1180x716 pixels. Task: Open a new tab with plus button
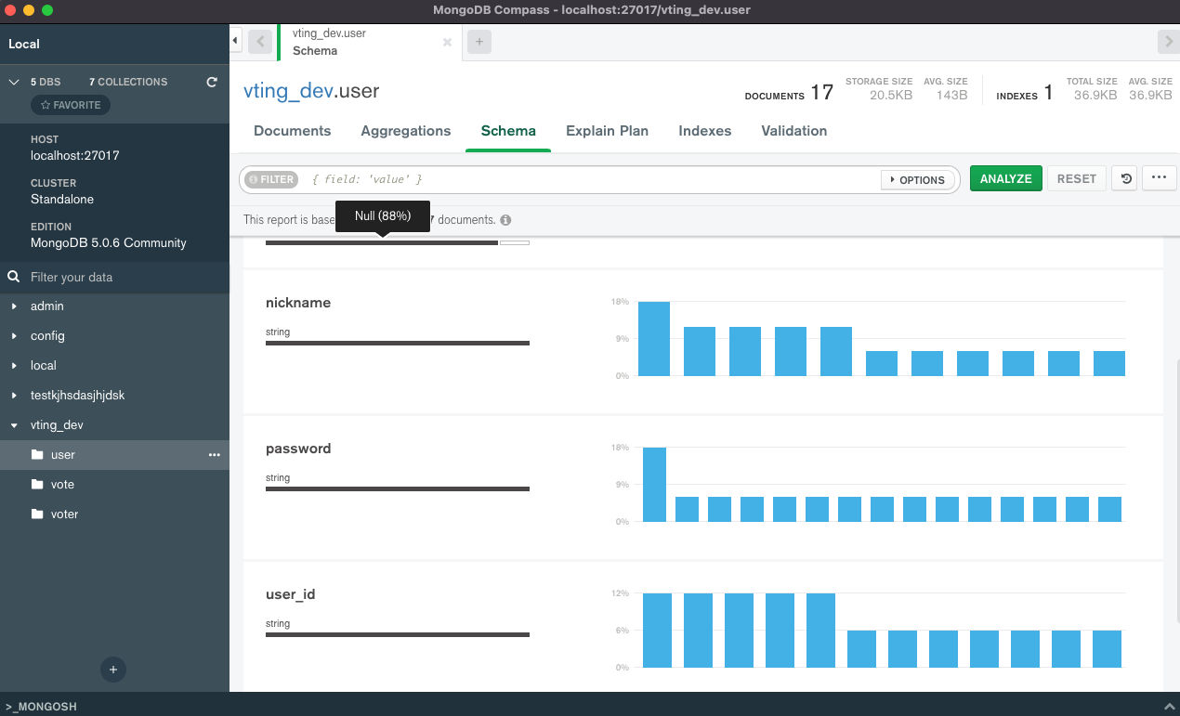point(479,42)
